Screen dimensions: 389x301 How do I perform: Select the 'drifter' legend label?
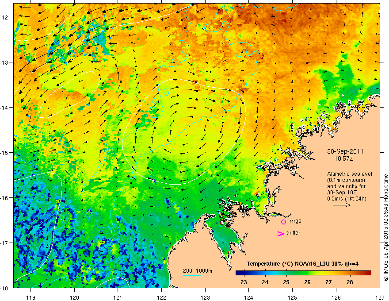point(293,233)
